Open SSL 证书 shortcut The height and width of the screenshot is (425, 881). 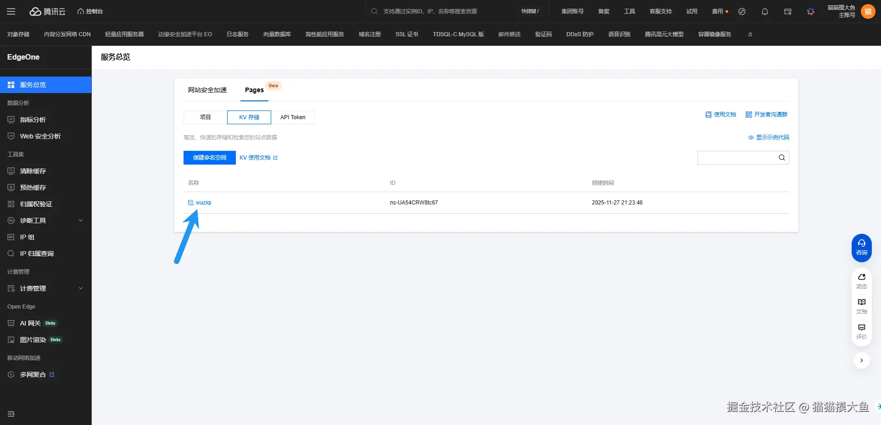coord(407,34)
